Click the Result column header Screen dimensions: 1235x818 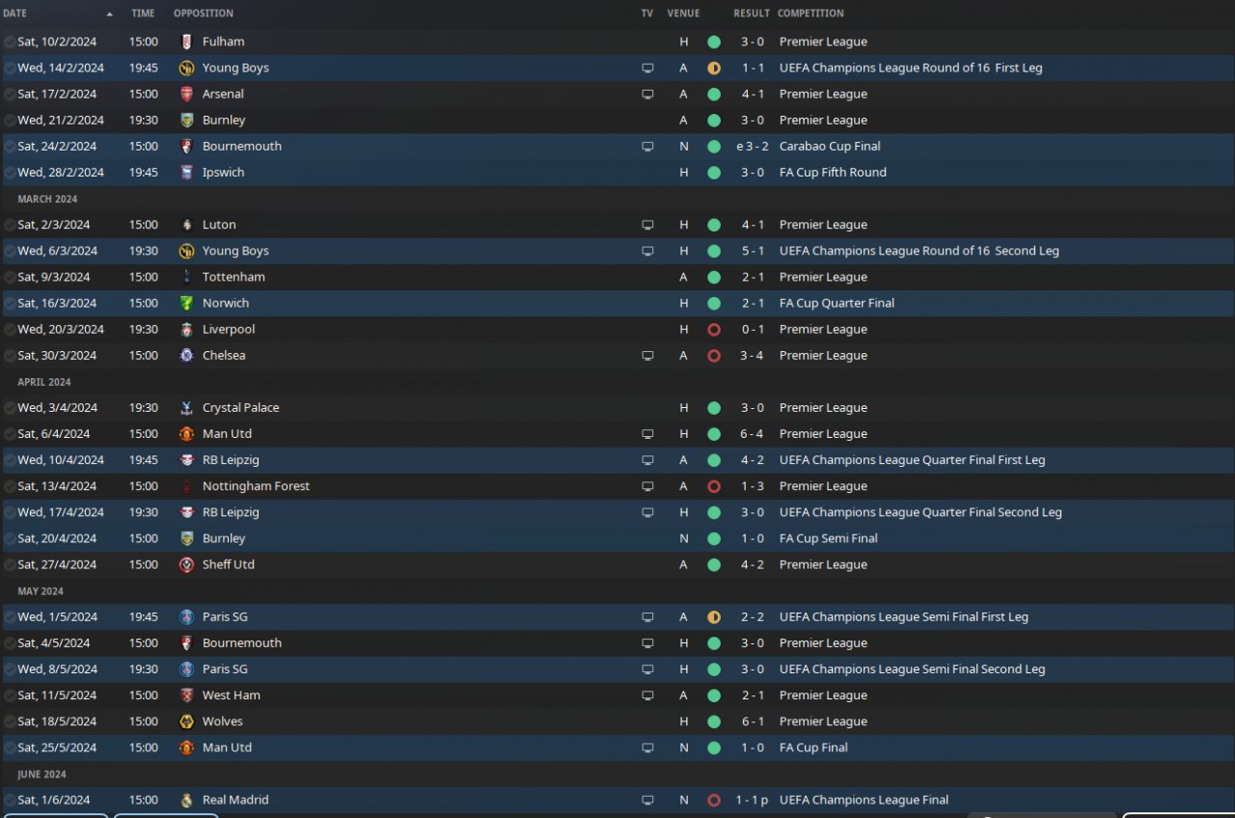click(x=751, y=14)
